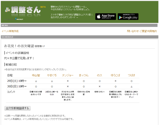The height and width of the screenshot is (125, 159).
Task: Click 出欠を新規登録する button
Action: 18,108
